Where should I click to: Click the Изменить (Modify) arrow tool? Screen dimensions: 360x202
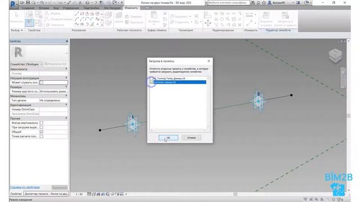pos(16,17)
